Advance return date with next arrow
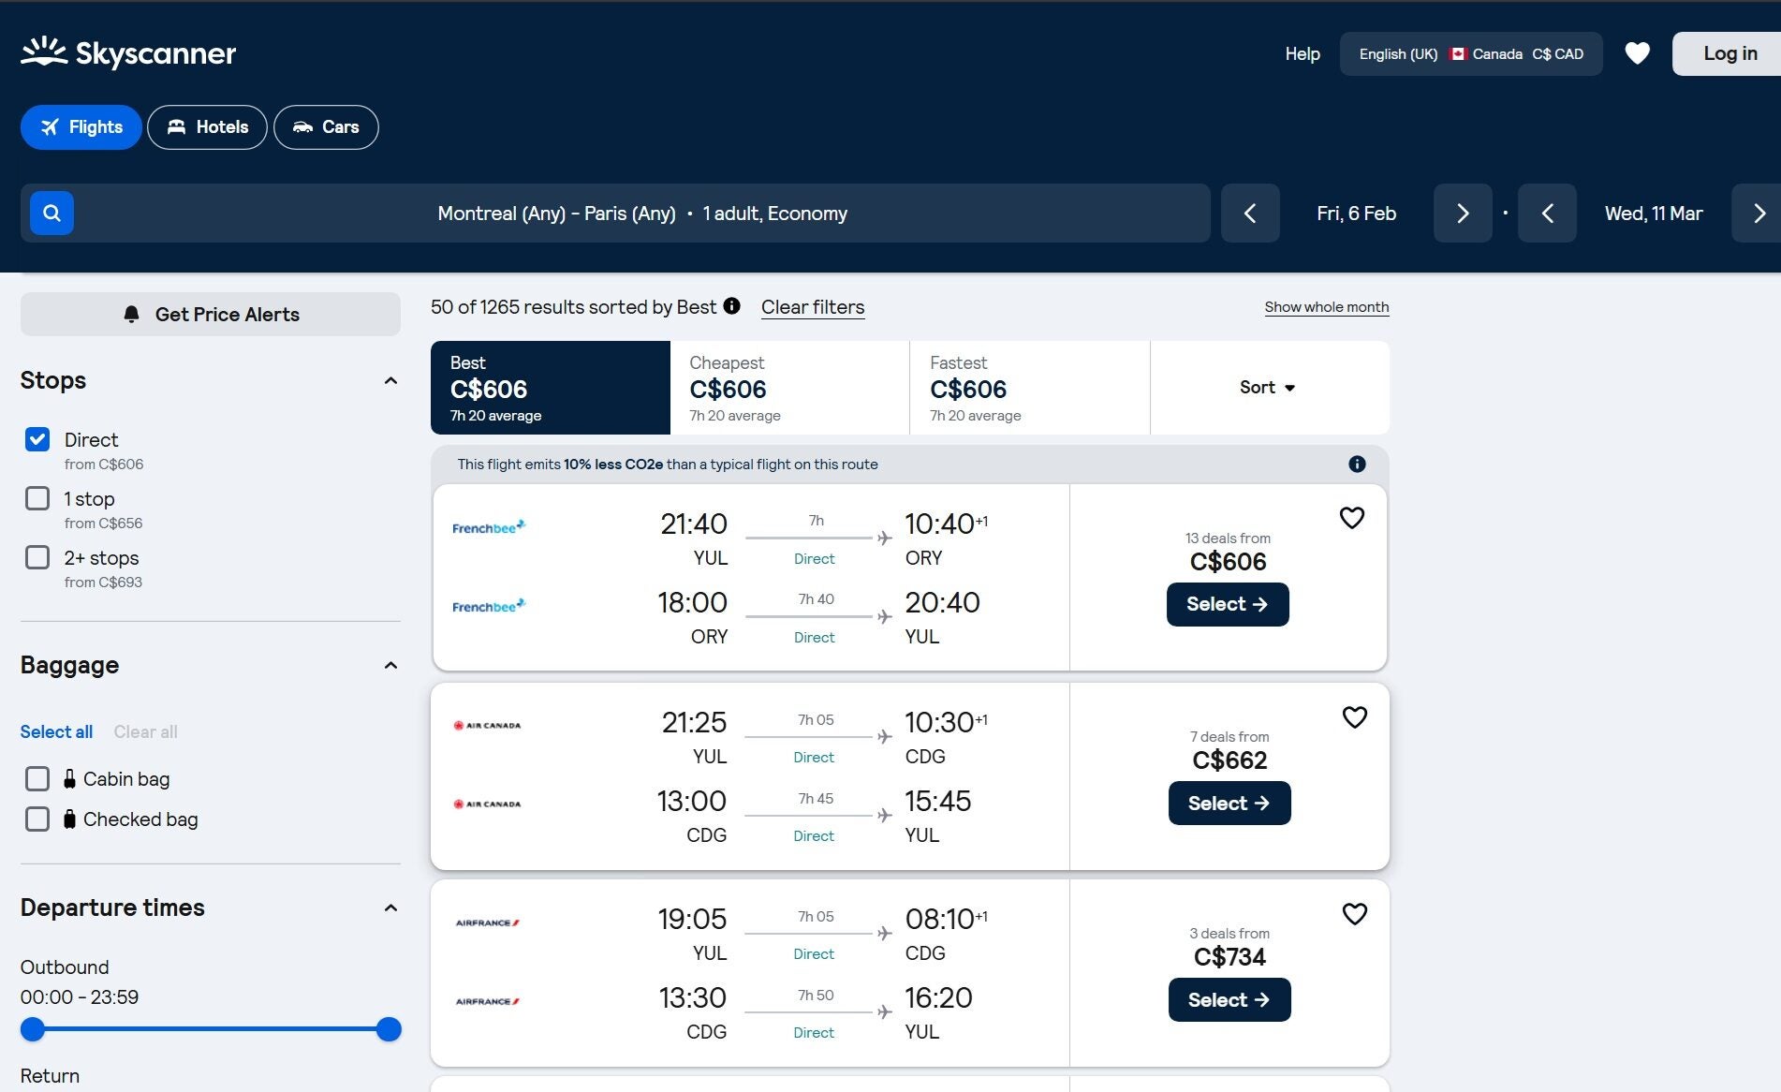 (x=1759, y=214)
